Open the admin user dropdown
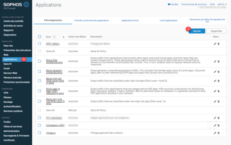Image resolution: width=231 pixels, height=145 pixels. point(222,4)
